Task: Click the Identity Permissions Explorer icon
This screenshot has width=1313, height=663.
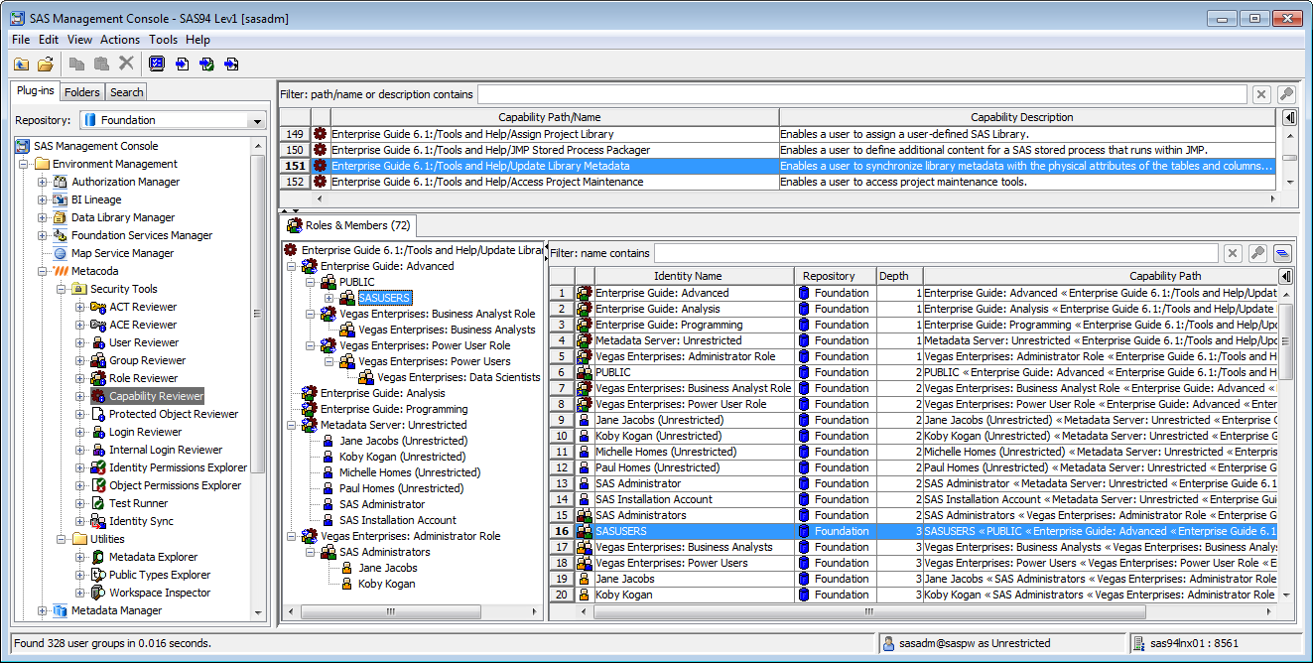Action: pos(98,467)
